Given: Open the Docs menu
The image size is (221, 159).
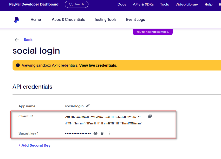Looking at the screenshot, I should point(122,5).
